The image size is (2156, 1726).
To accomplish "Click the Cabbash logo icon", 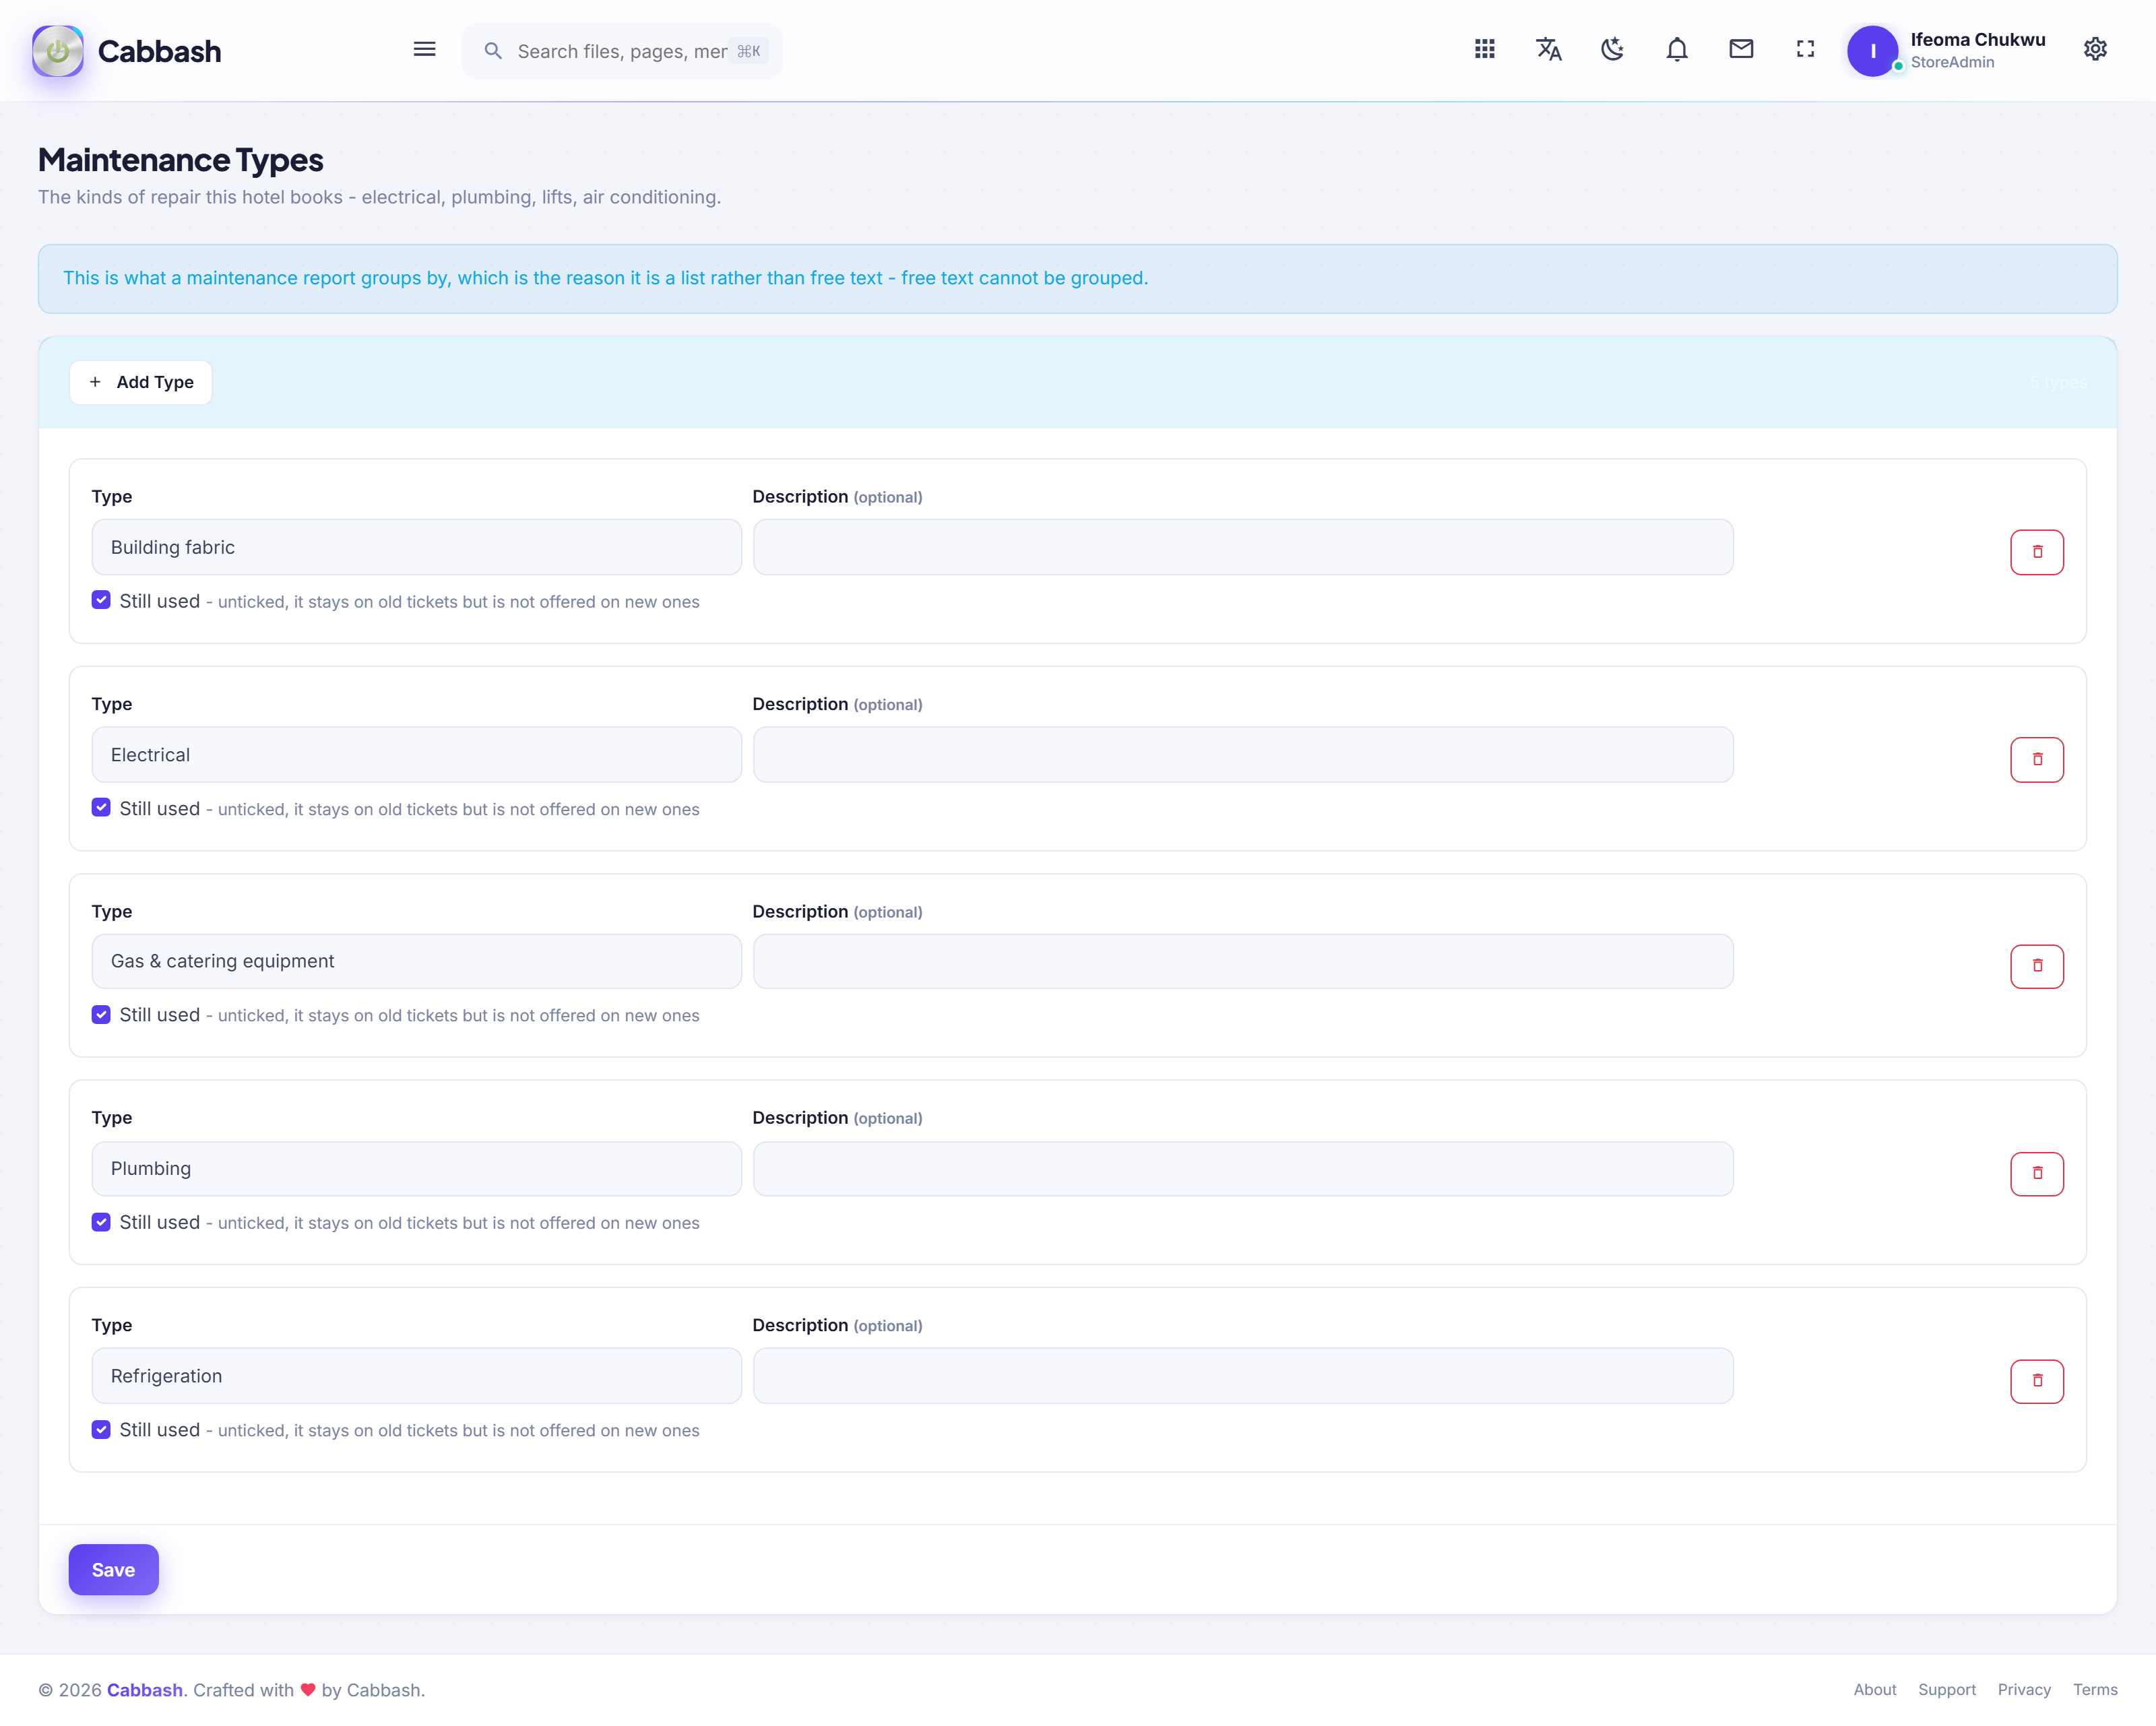I will (58, 51).
